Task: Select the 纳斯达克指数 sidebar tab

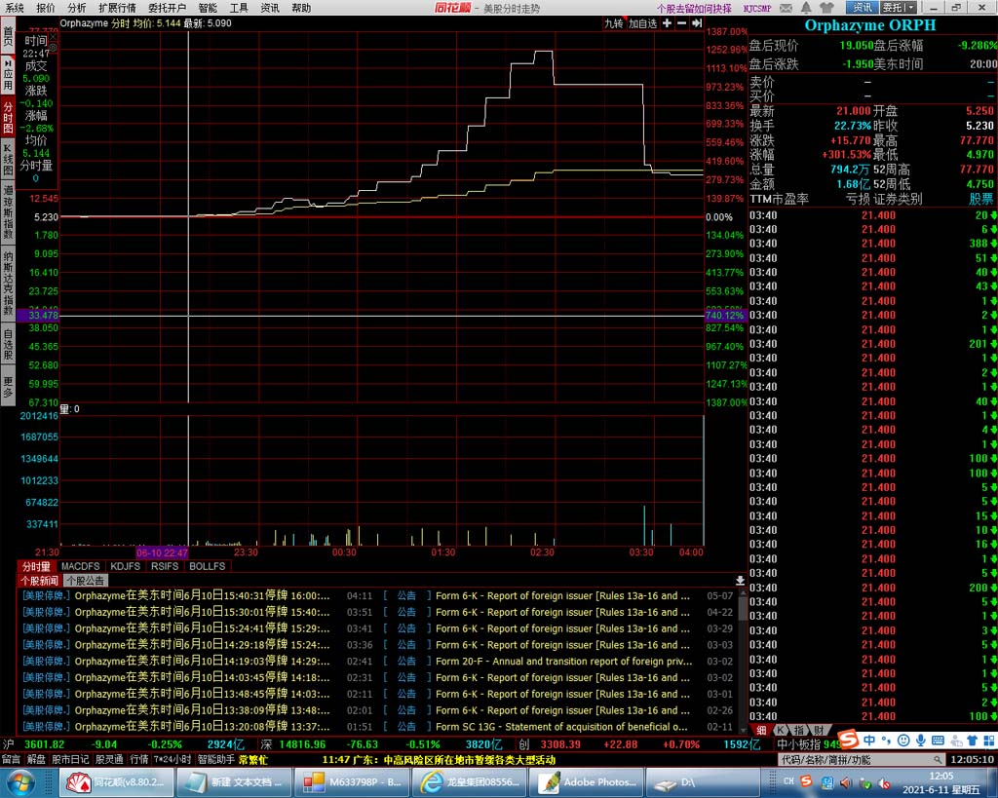Action: (x=8, y=284)
